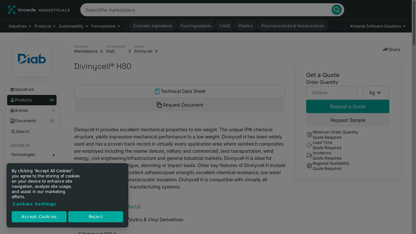Open Search in the sidebar
This screenshot has height=234, width=416.
tap(32, 132)
